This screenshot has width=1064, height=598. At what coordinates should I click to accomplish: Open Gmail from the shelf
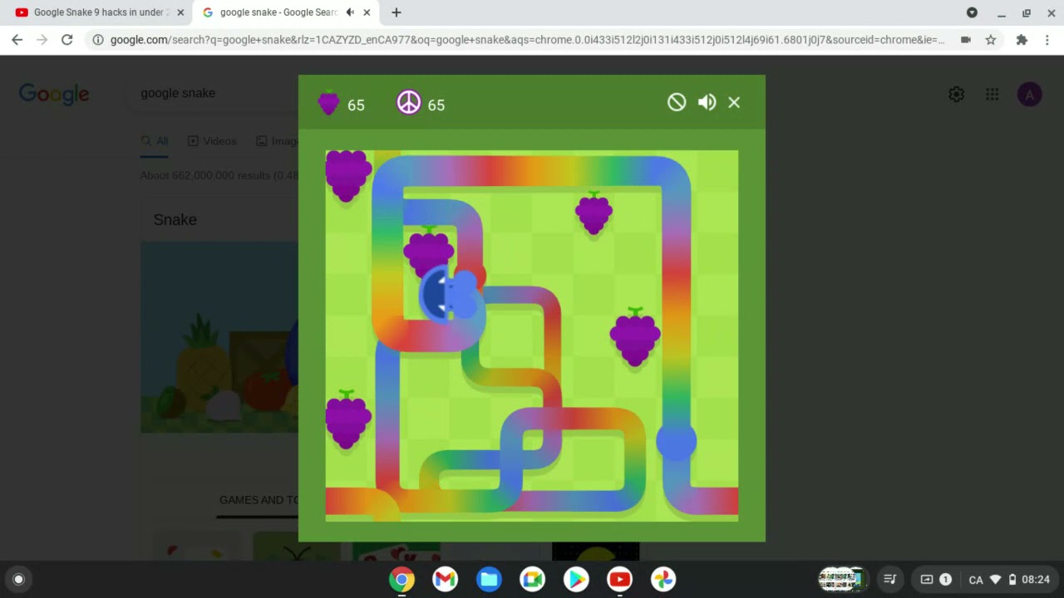coord(446,580)
